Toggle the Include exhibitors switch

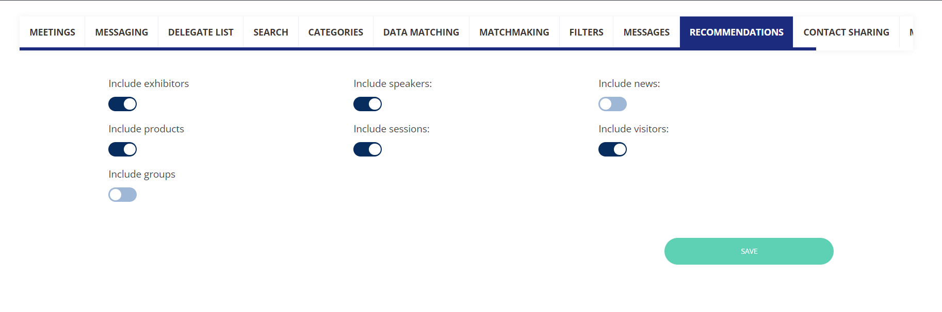tap(122, 104)
